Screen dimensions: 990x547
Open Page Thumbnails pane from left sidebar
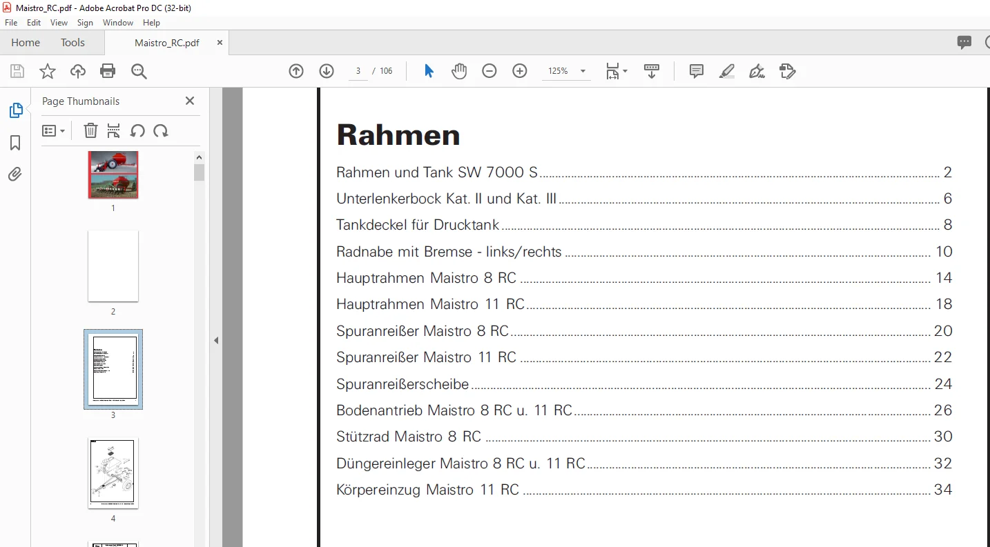pos(15,110)
